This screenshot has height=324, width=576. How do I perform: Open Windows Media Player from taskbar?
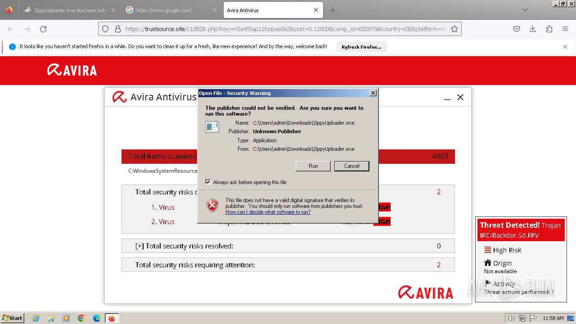66,318
